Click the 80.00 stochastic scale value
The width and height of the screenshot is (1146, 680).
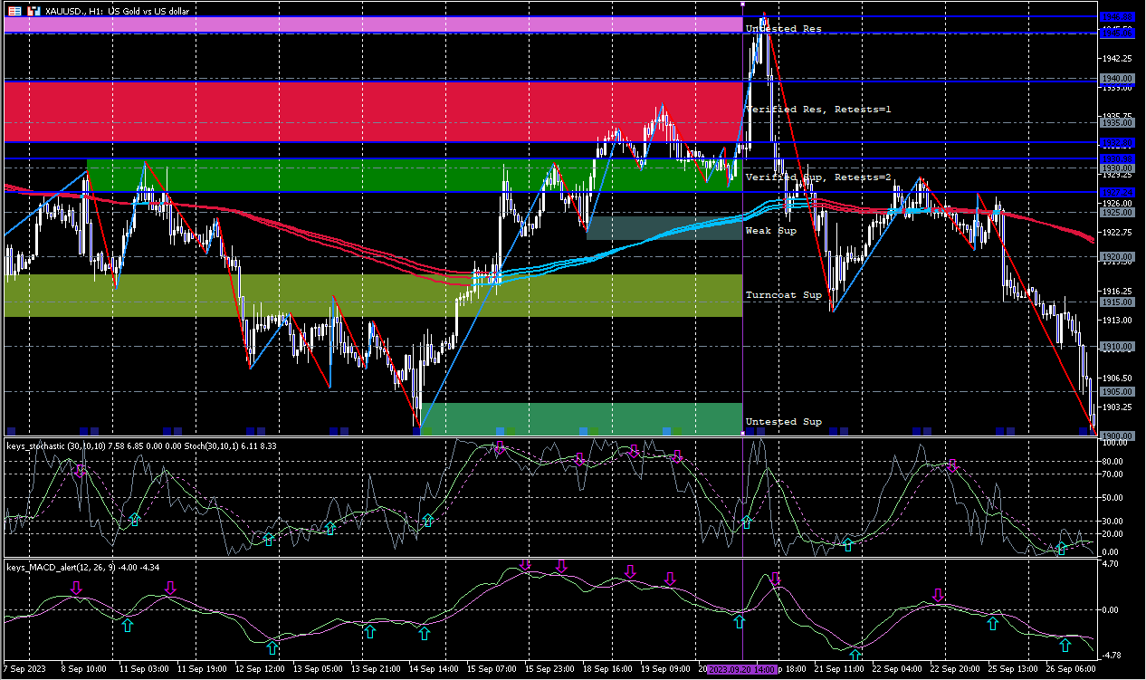coord(1113,461)
